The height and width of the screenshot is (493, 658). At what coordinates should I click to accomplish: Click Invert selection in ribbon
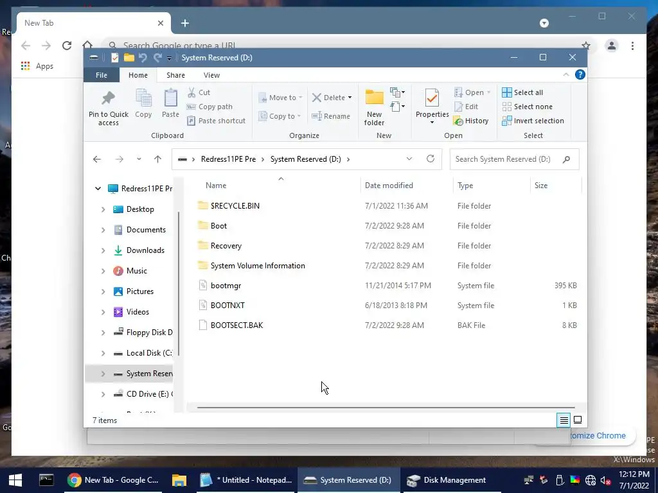click(533, 121)
